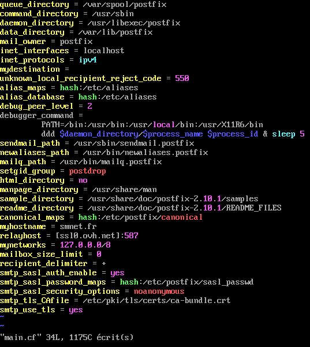The height and width of the screenshot is (347, 310).
Task: Click unknown_local_recipient_reject_code parameter
Action: [81, 79]
